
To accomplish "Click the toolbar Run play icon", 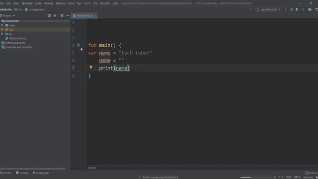I will (x=286, y=9).
